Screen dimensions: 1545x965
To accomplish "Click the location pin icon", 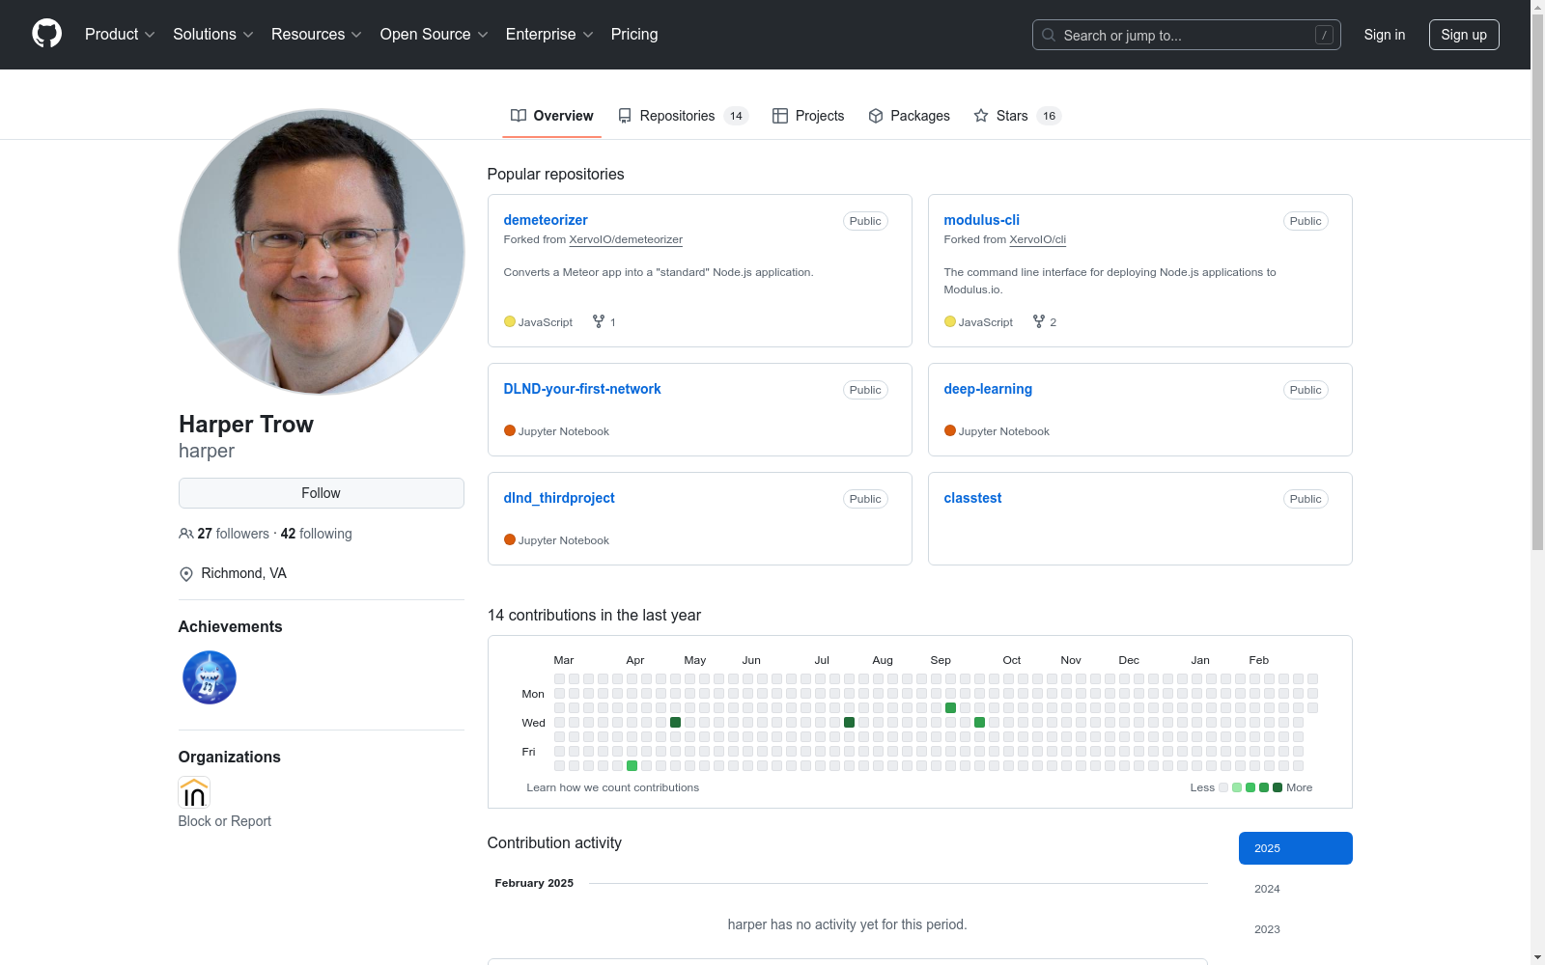I will 186,574.
